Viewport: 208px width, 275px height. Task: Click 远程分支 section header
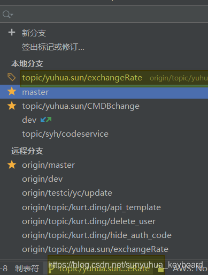coord(27,151)
